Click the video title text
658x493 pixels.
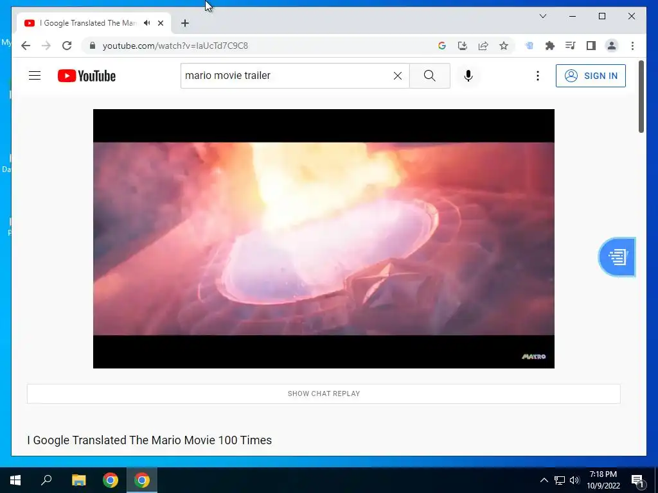coord(149,440)
